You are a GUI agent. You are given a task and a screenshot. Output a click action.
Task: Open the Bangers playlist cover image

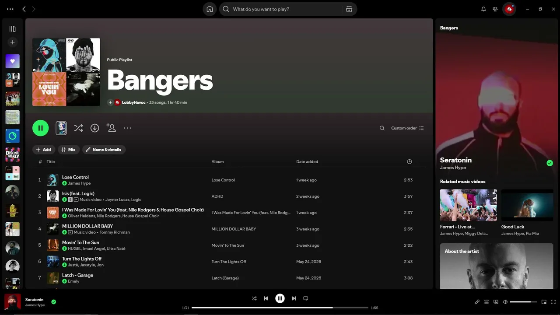[x=66, y=72]
